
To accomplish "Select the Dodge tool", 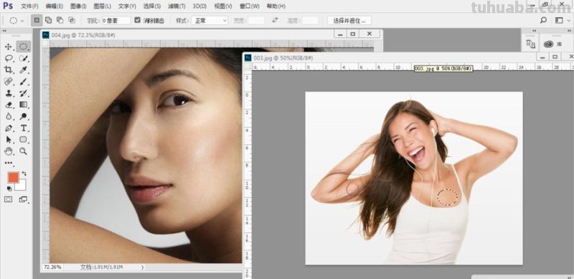I will coord(24,116).
